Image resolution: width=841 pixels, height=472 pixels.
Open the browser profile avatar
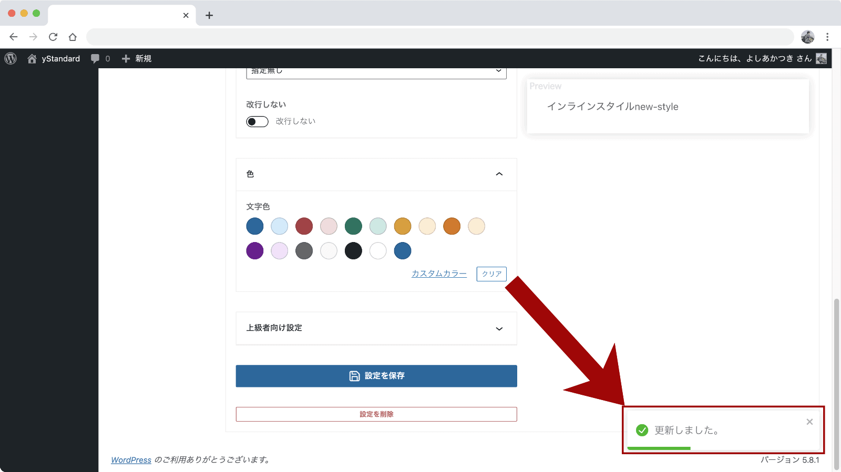click(x=808, y=37)
